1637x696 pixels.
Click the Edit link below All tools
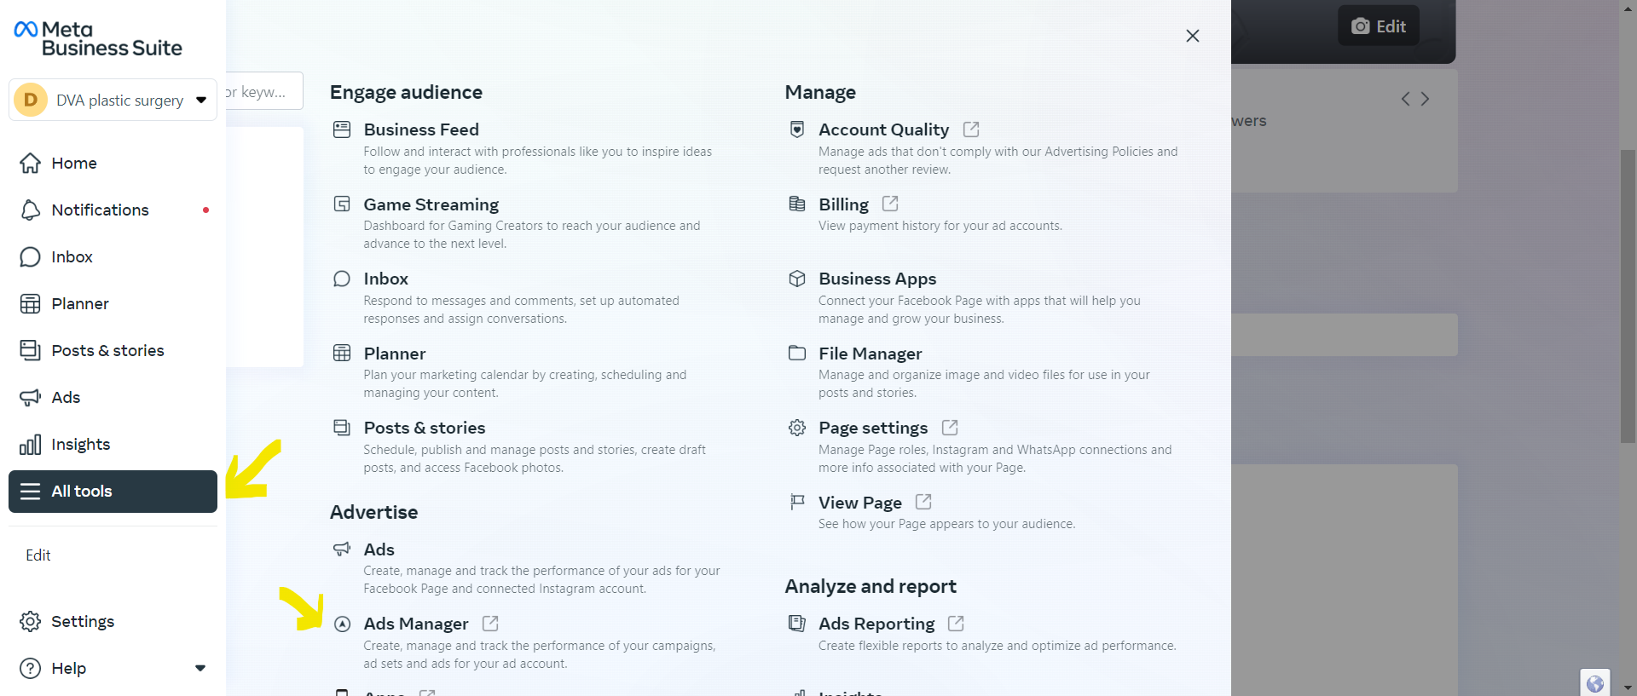(38, 555)
